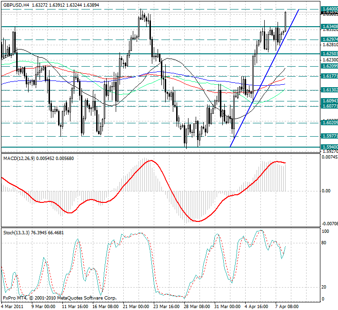This screenshot has width=338, height=310.
Task: Click the MACD 0.00745 upper scale value
Action: pyautogui.click(x=330, y=157)
